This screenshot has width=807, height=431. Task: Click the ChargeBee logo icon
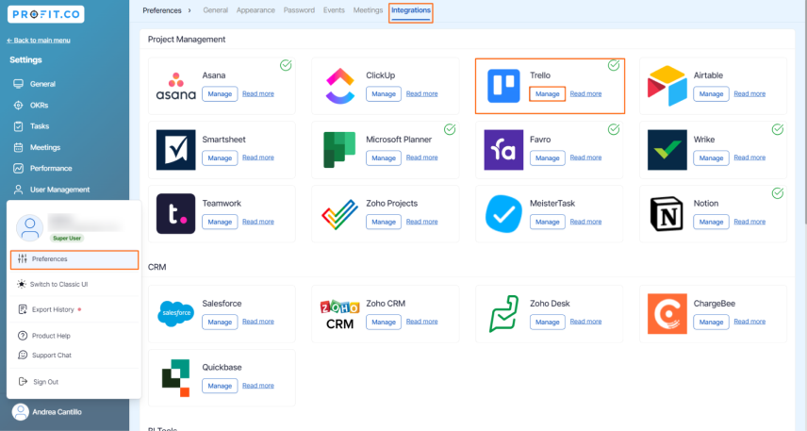tap(667, 314)
